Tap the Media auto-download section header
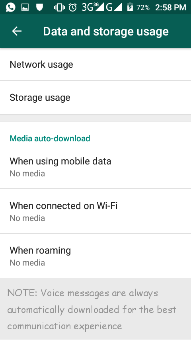The height and width of the screenshot is (340, 191). tap(50, 138)
